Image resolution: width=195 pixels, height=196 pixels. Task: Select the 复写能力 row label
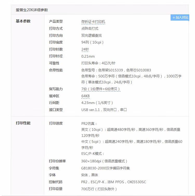tap(56, 89)
